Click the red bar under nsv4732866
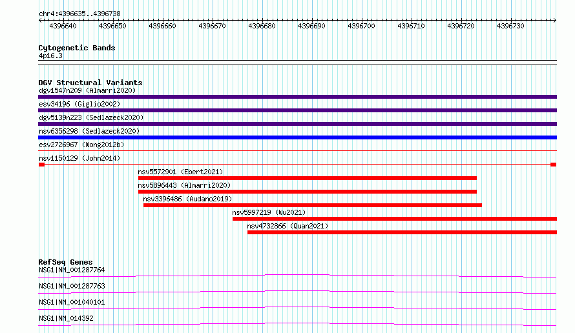This screenshot has width=575, height=333. pos(402,232)
